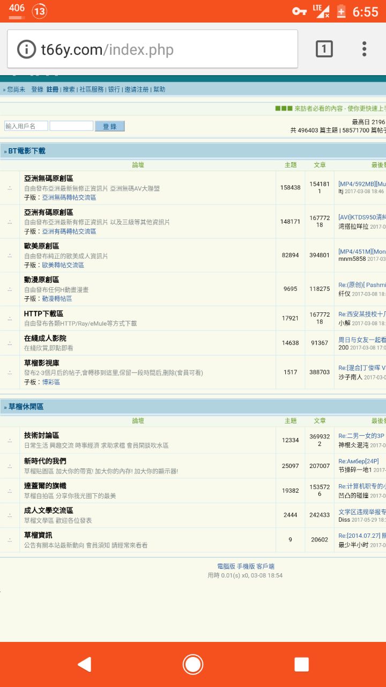
Task: Open the tab switcher showing 1 tab
Action: pyautogui.click(x=324, y=49)
